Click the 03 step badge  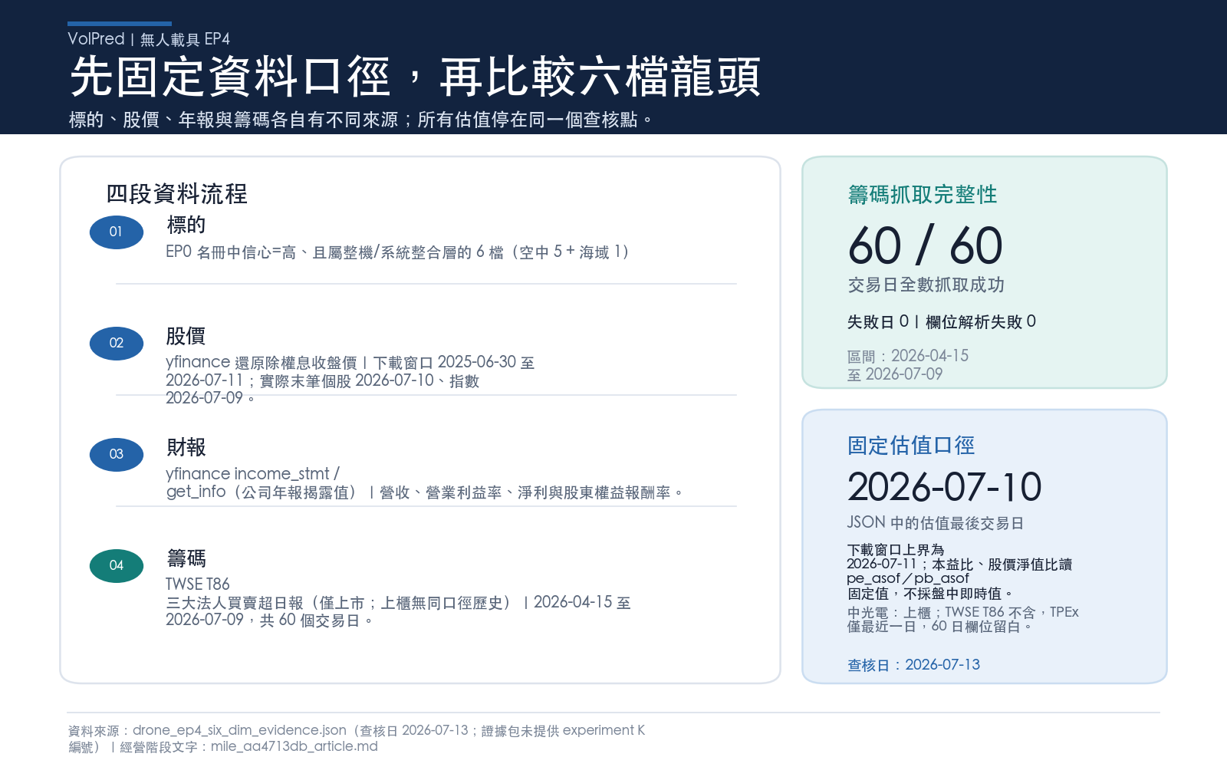[x=117, y=455]
